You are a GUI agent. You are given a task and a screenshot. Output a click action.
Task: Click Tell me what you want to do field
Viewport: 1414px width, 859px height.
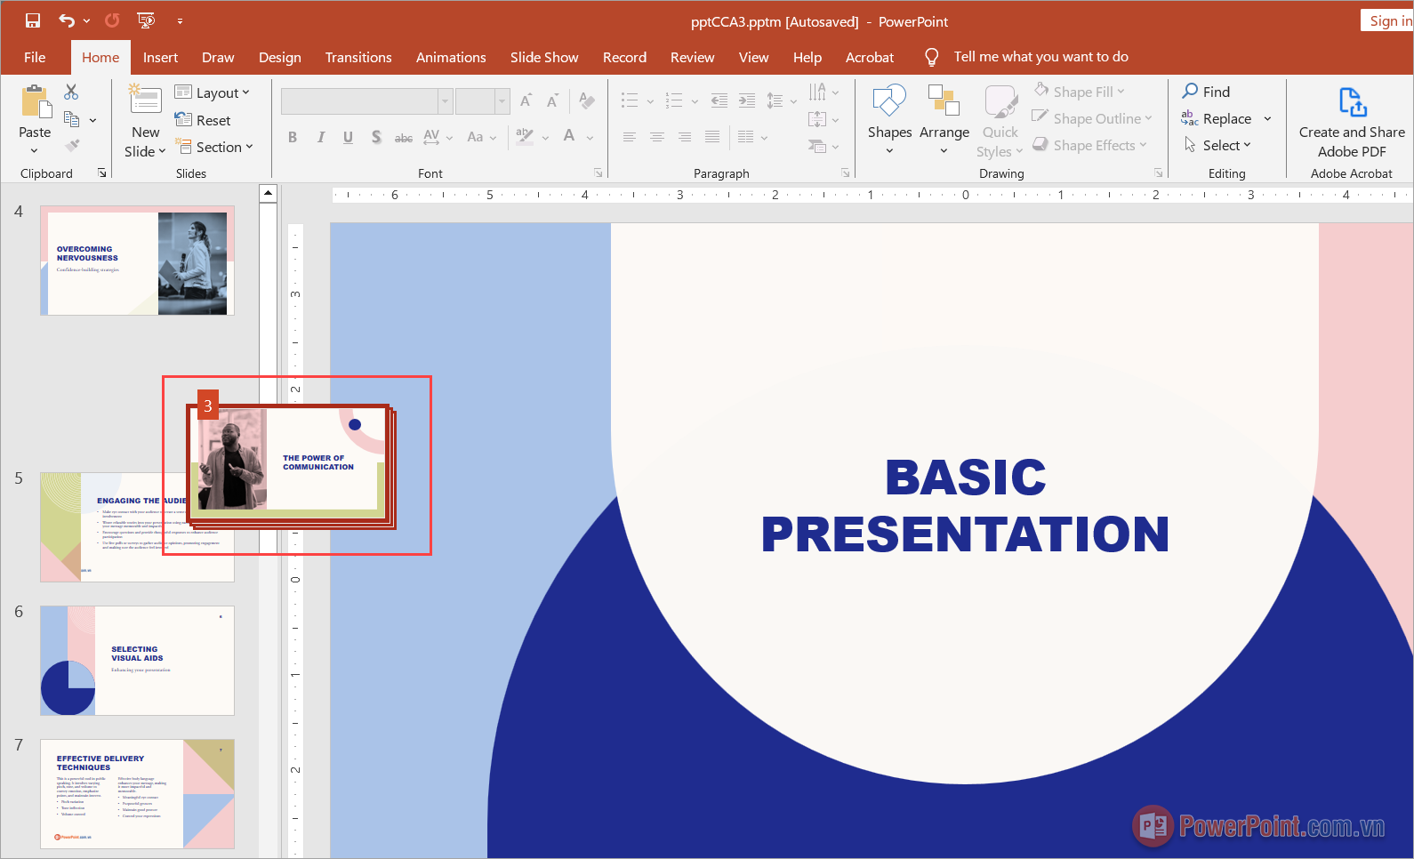pyautogui.click(x=1040, y=57)
